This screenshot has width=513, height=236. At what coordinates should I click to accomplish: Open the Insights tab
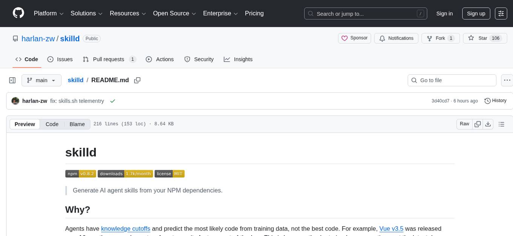238,59
